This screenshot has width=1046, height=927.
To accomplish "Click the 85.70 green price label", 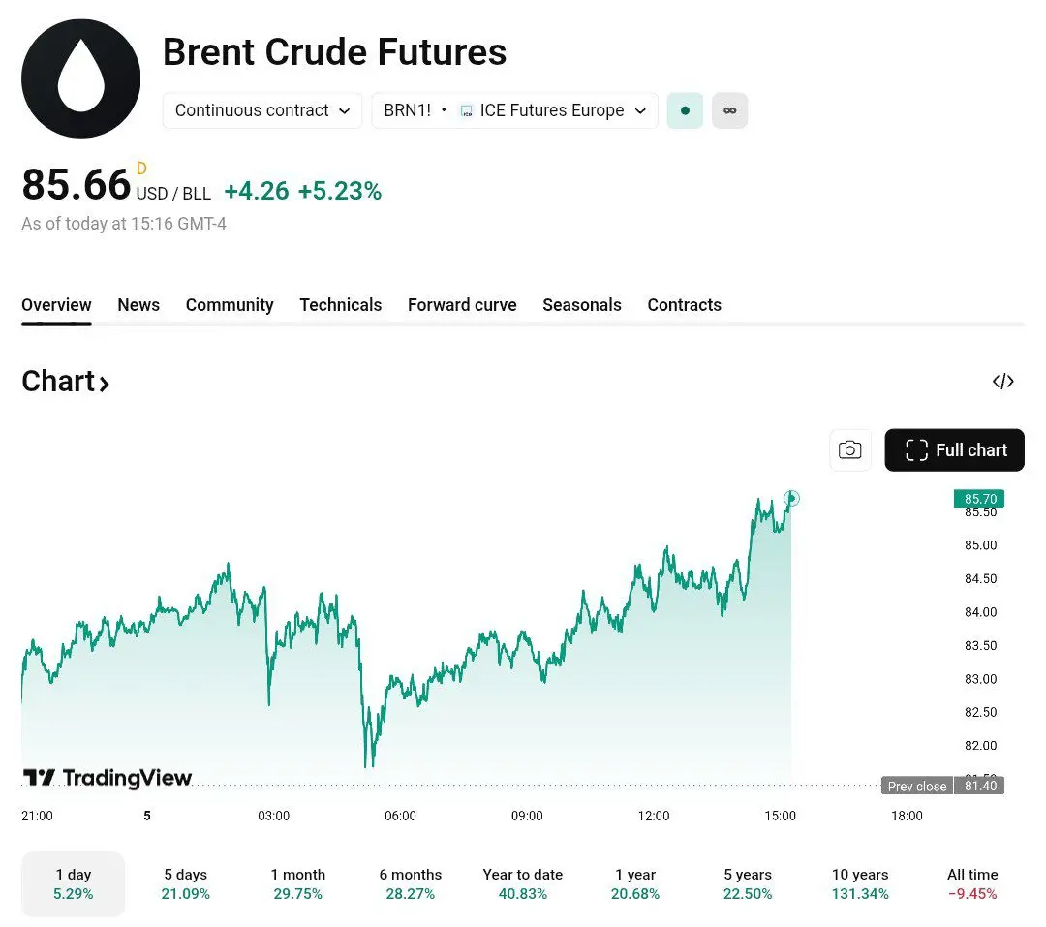I will [979, 499].
